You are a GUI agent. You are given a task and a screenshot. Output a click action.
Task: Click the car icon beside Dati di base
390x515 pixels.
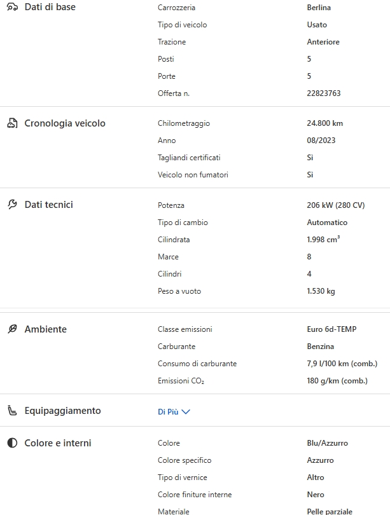[12, 7]
